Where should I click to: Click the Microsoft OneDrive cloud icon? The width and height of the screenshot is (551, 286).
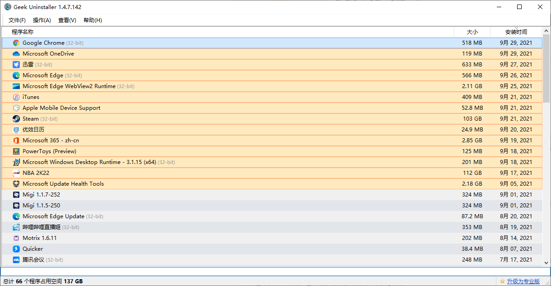tap(16, 54)
